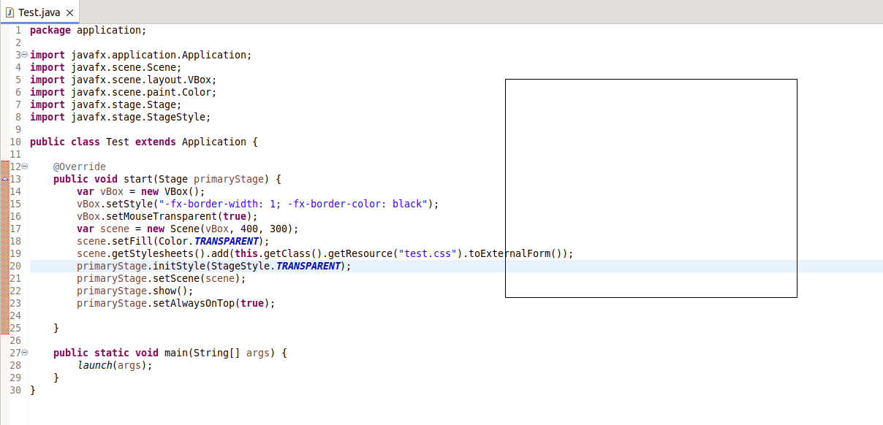The image size is (883, 425).
Task: Collapse the imports block at line 3
Action: 25,55
